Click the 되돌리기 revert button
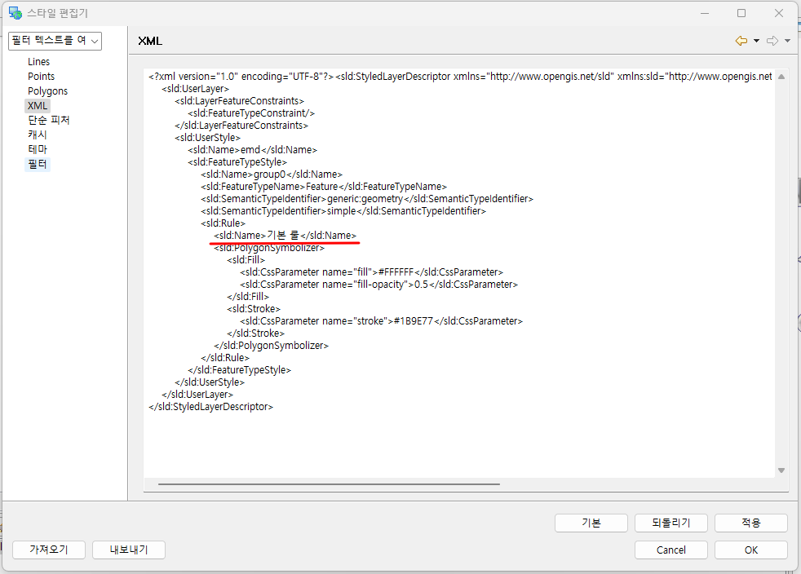This screenshot has height=574, width=801. tap(671, 523)
